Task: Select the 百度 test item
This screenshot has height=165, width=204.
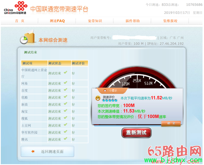Action: click(25, 90)
